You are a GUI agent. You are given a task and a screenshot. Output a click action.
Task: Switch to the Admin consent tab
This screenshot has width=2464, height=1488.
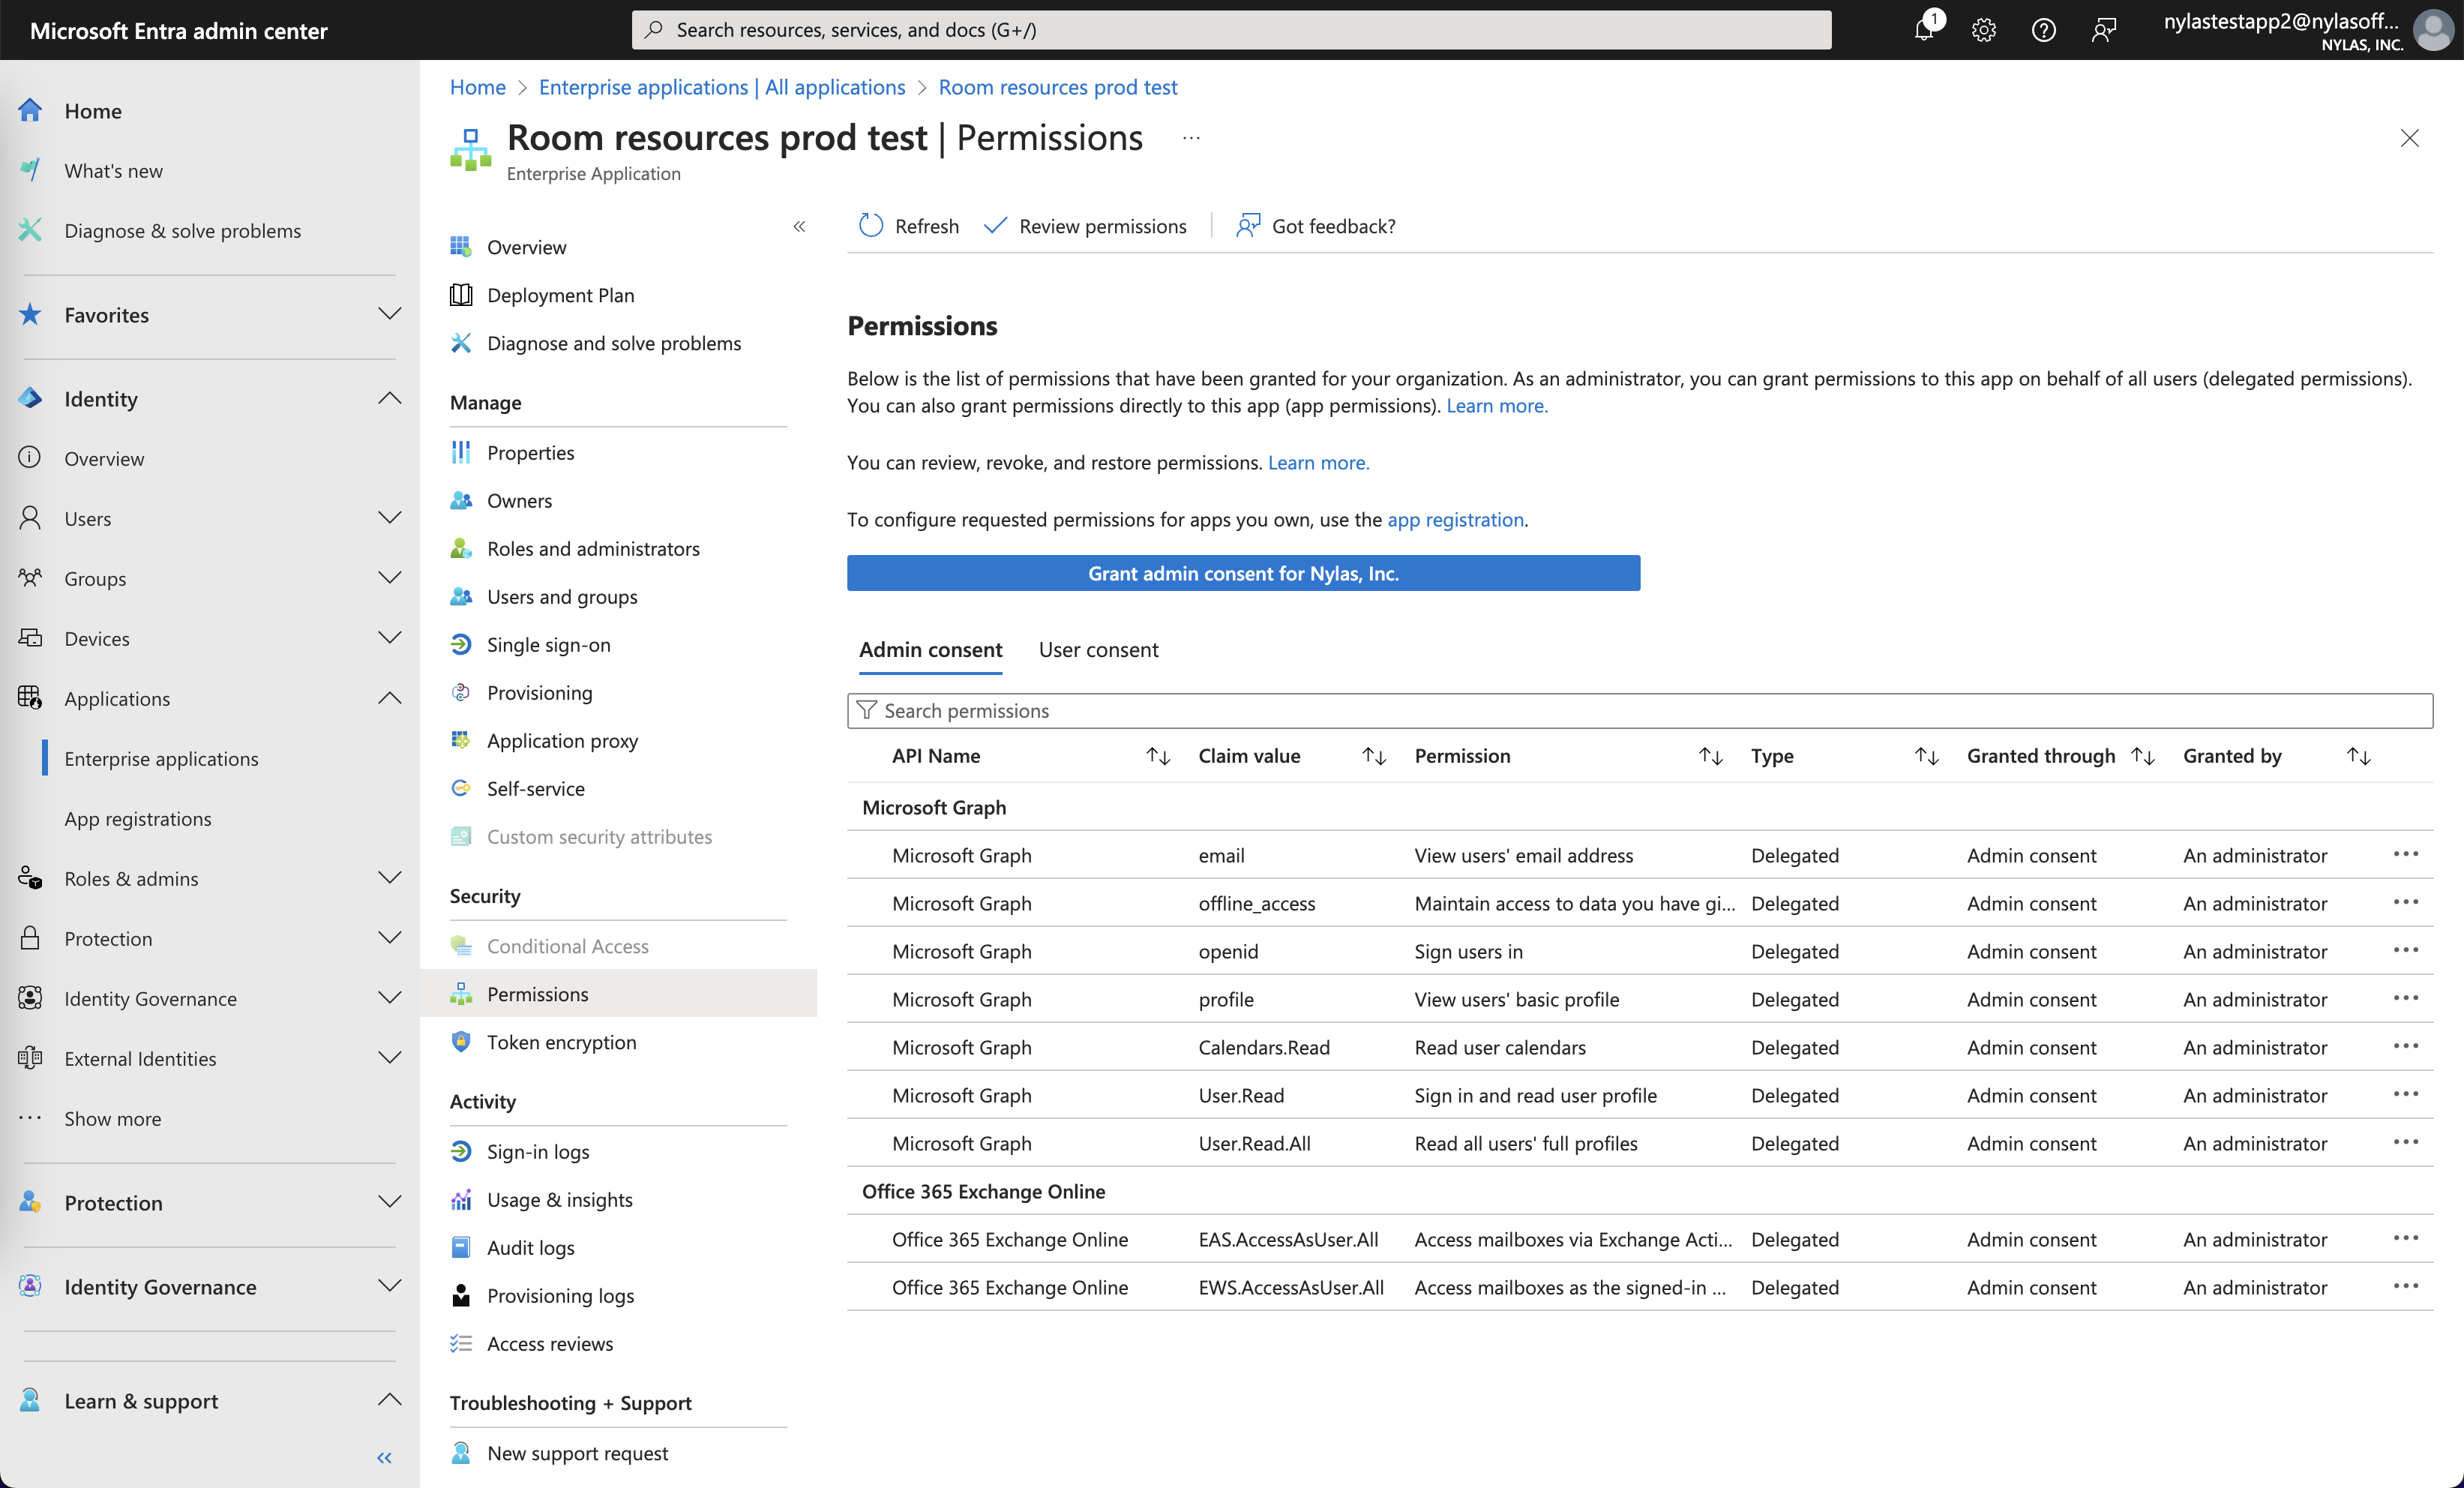tap(930, 649)
